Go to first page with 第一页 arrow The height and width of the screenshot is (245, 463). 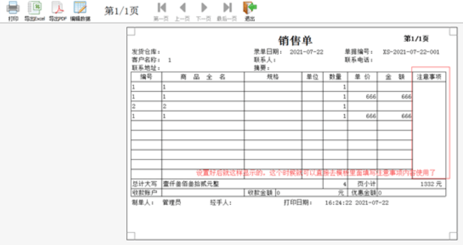click(x=161, y=7)
